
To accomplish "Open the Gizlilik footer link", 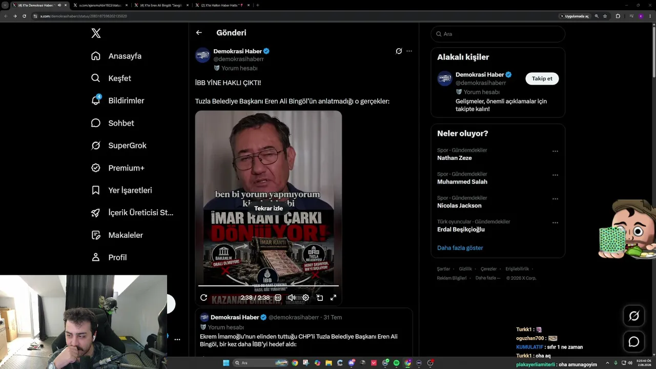I will pos(465,269).
